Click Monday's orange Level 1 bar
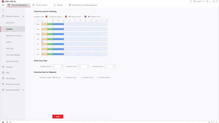 (44, 24)
